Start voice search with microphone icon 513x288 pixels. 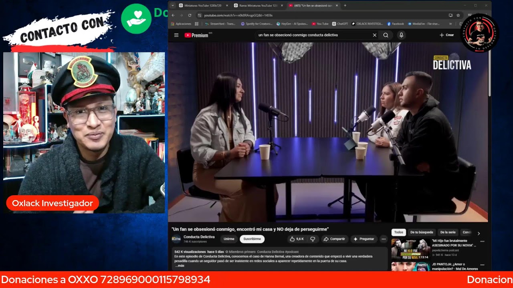(401, 35)
